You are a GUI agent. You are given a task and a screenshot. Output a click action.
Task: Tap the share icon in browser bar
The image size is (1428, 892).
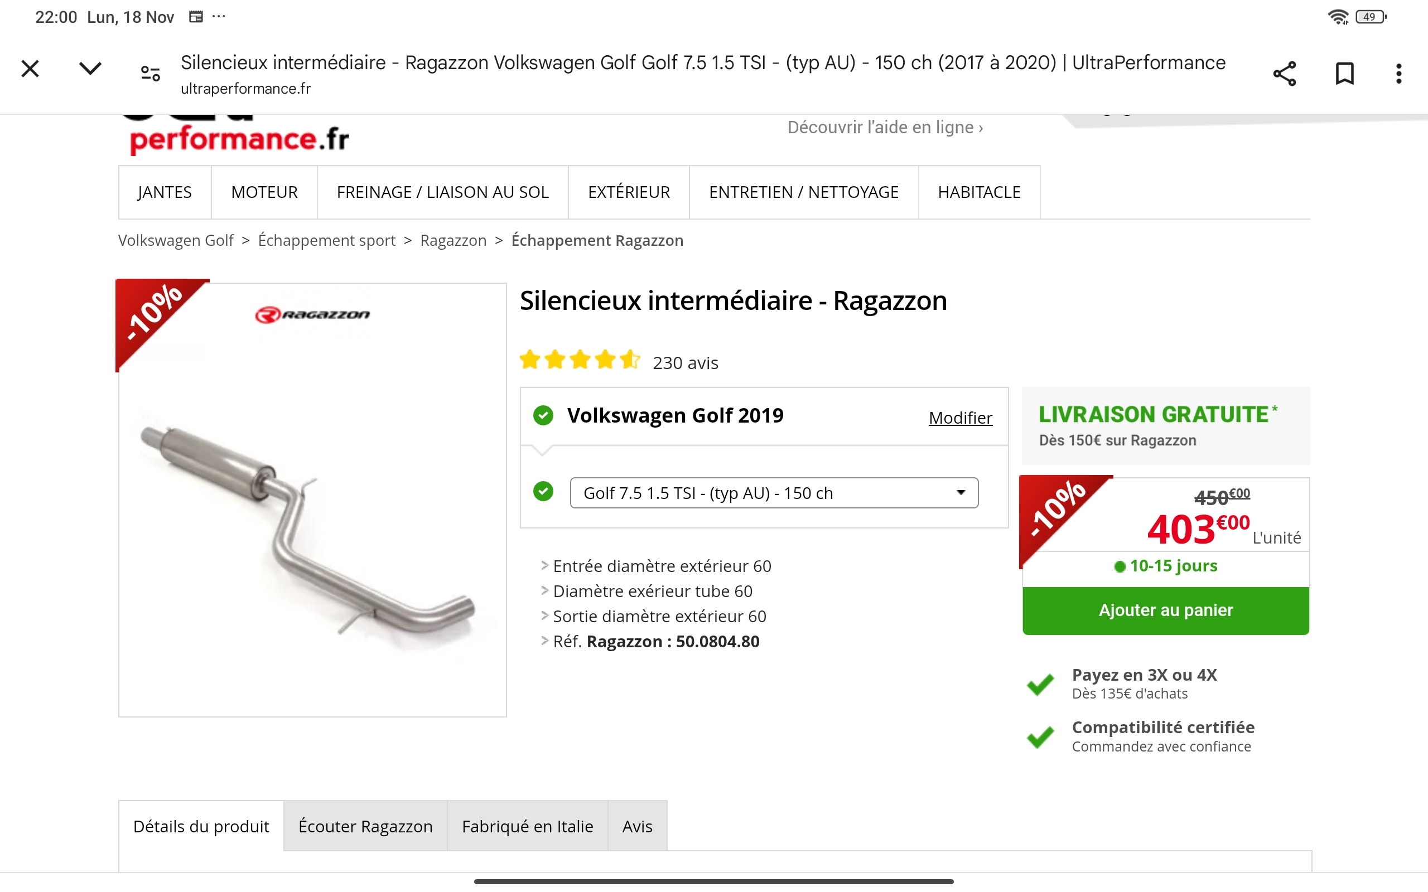click(x=1284, y=74)
